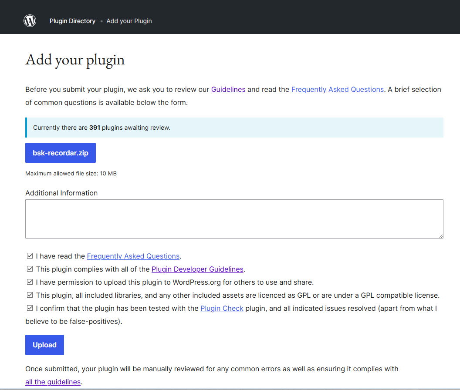460x390 pixels.
Task: Focus the Additional Information text area
Action: point(234,219)
